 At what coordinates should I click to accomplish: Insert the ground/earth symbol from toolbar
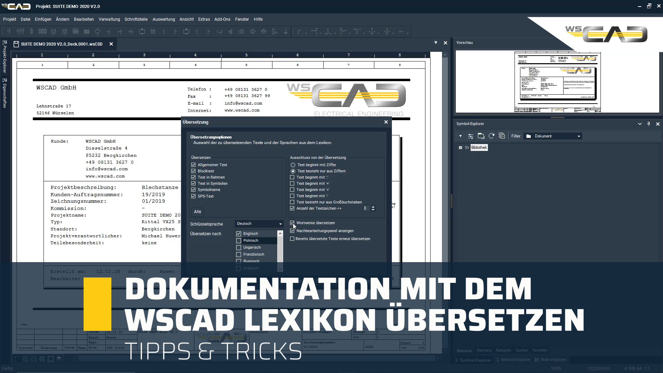click(x=286, y=32)
